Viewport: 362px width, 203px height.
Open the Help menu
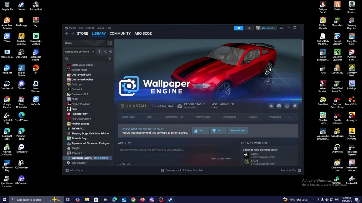pyautogui.click(x=109, y=28)
